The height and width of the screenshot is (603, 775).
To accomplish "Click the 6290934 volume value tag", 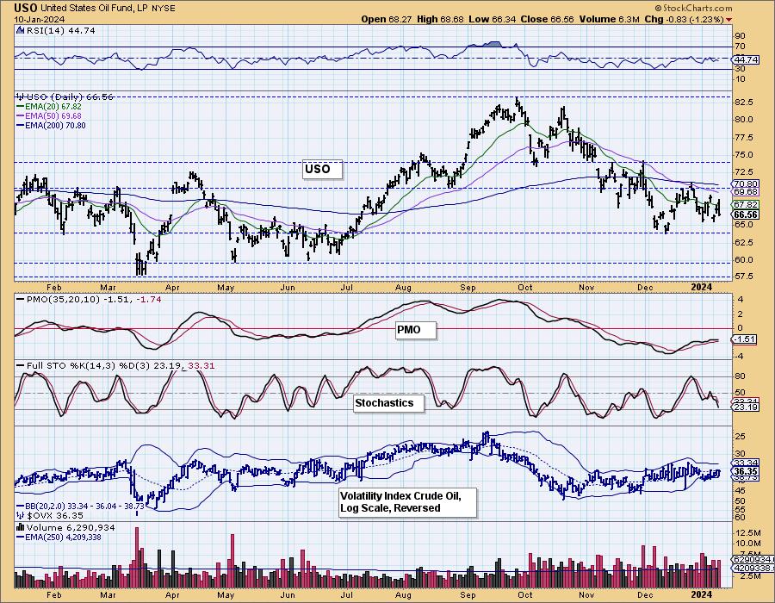I will pos(753,560).
